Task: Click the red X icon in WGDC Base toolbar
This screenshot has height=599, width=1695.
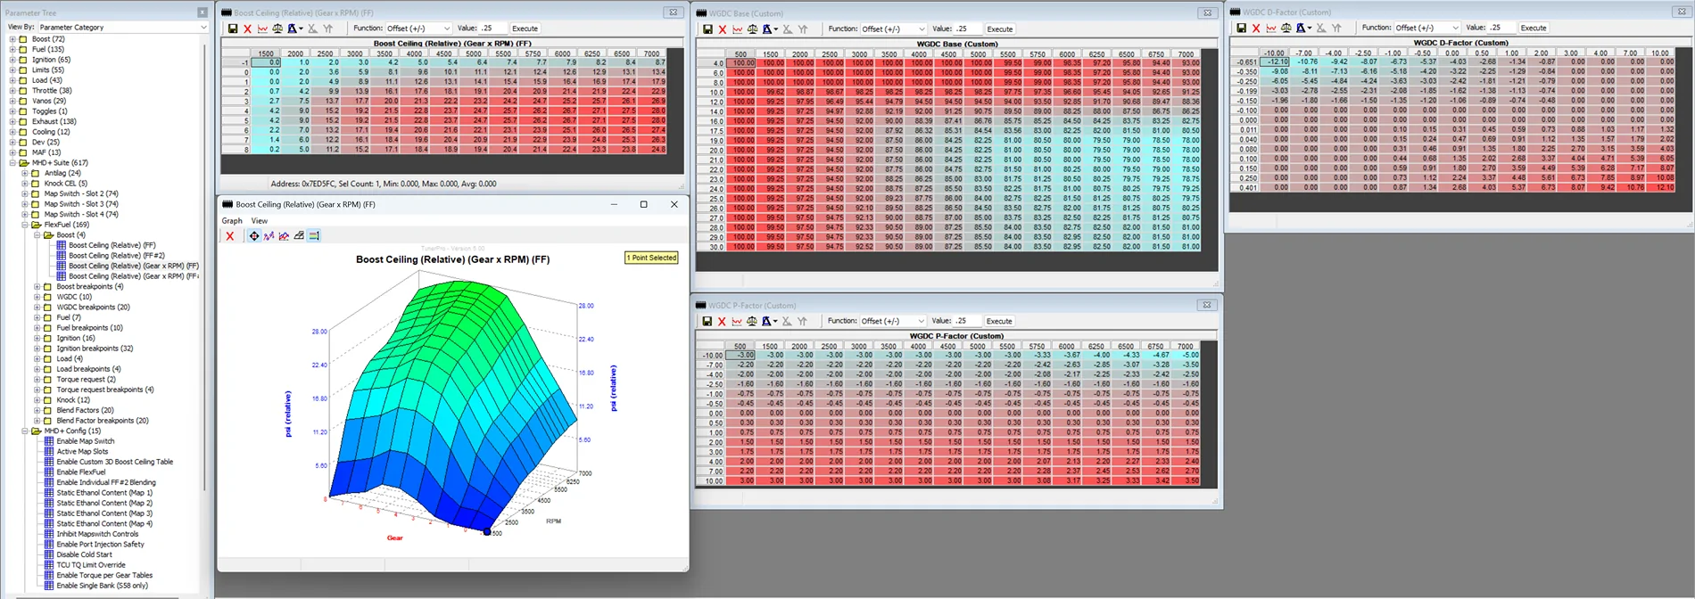Action: [723, 29]
